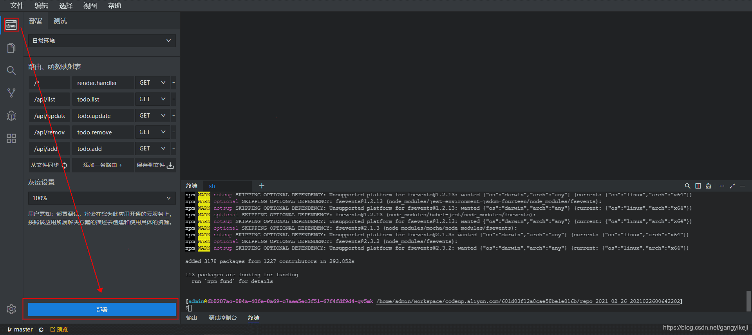Open the settings gear icon
The width and height of the screenshot is (752, 335).
point(11,309)
